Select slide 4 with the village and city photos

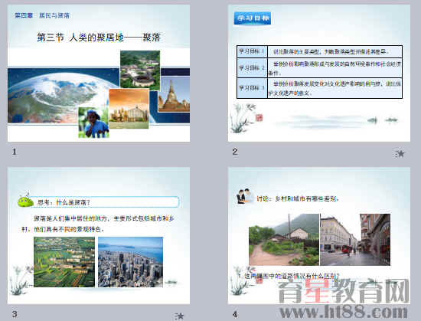point(319,236)
